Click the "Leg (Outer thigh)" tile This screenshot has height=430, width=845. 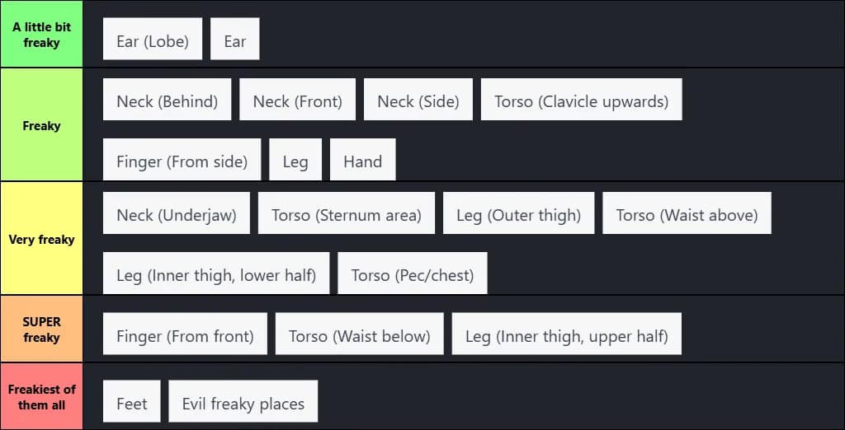[518, 213]
